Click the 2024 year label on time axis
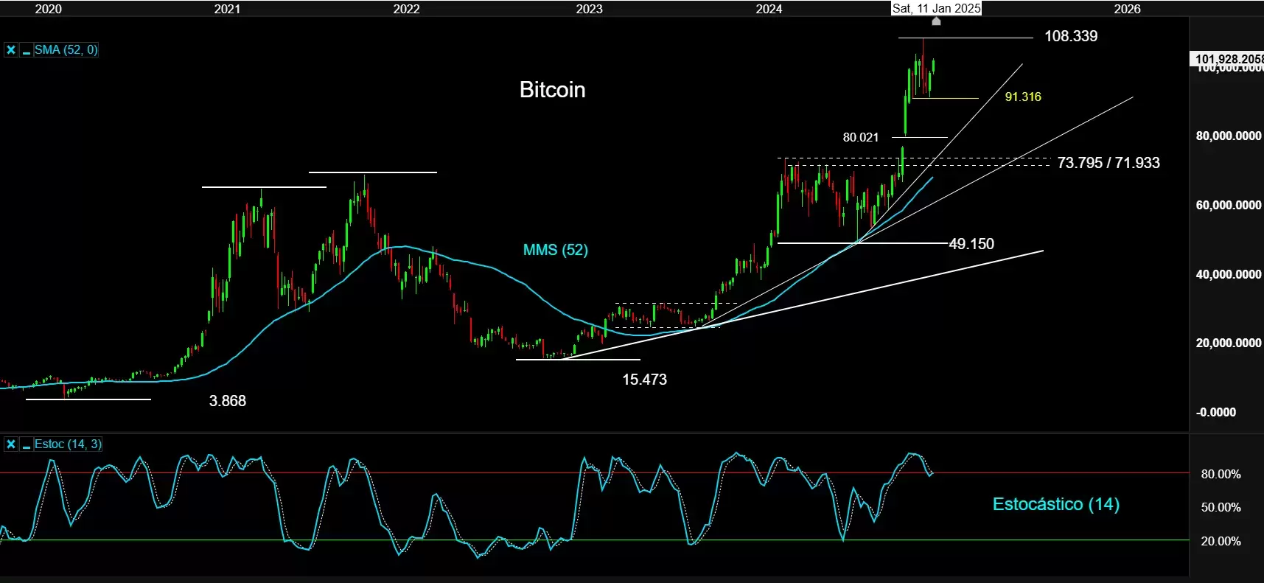This screenshot has height=583, width=1264. tap(769, 9)
